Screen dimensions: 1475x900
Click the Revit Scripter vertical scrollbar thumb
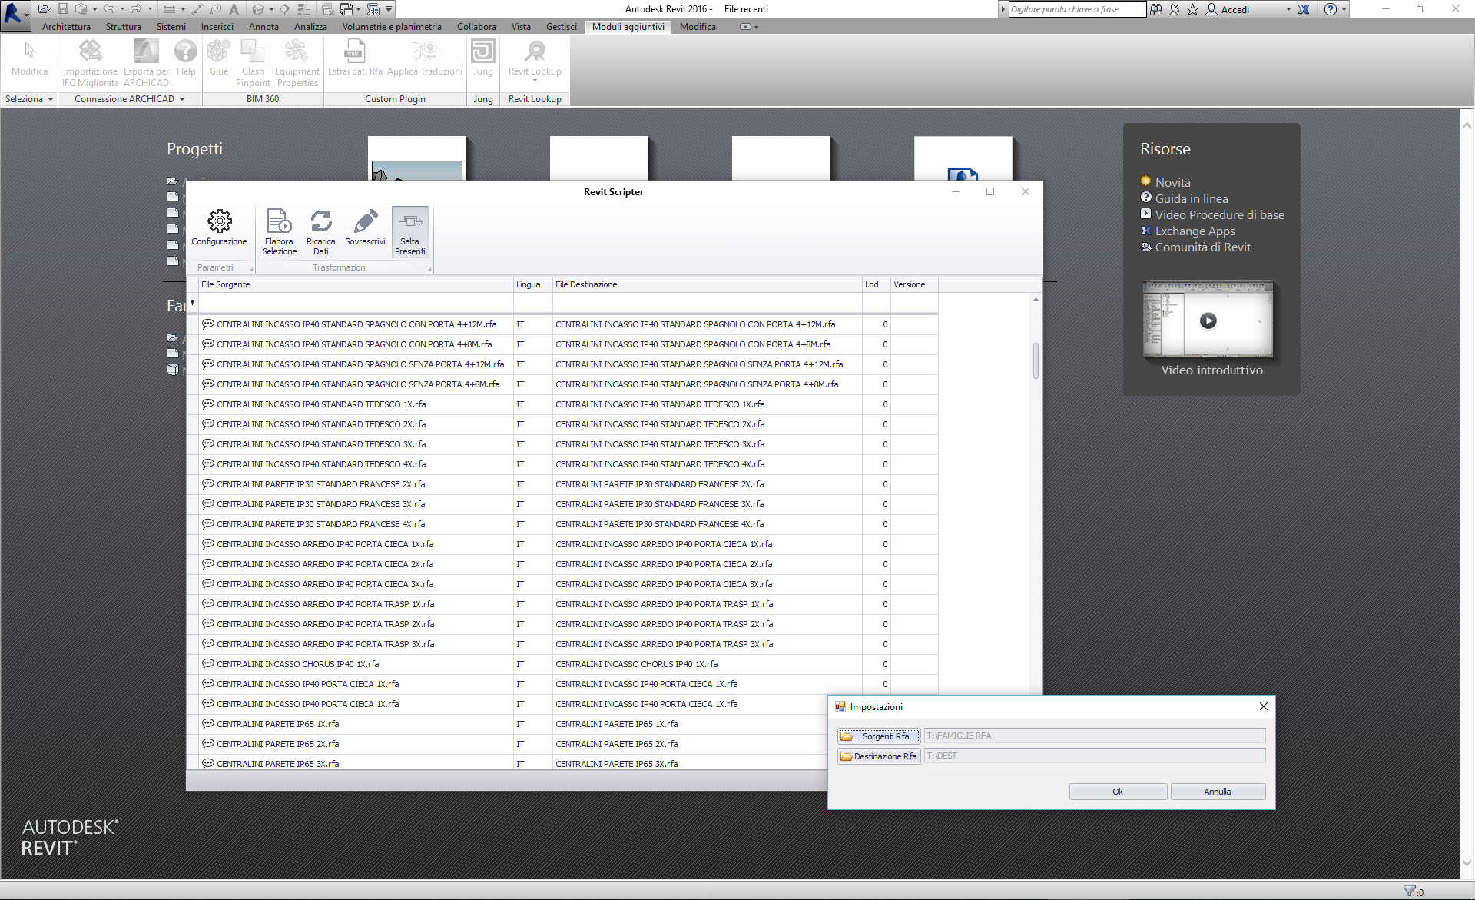(x=1036, y=360)
